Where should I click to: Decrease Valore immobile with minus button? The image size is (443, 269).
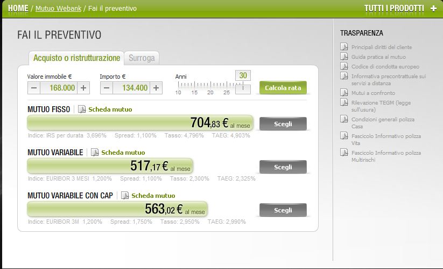click(33, 88)
